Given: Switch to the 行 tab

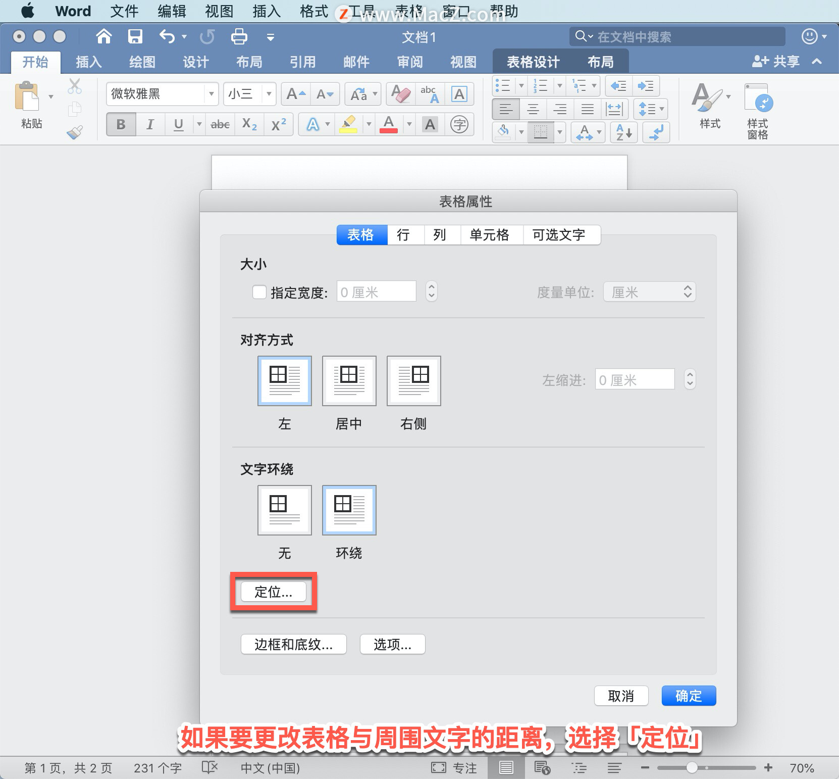Looking at the screenshot, I should (x=405, y=235).
